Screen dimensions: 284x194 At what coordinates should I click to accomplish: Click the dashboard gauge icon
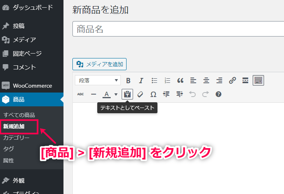point(6,8)
